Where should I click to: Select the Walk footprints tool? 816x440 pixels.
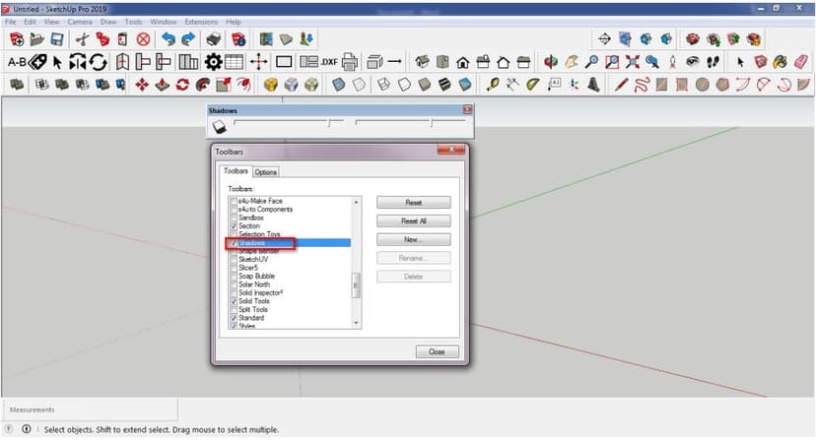click(x=713, y=62)
